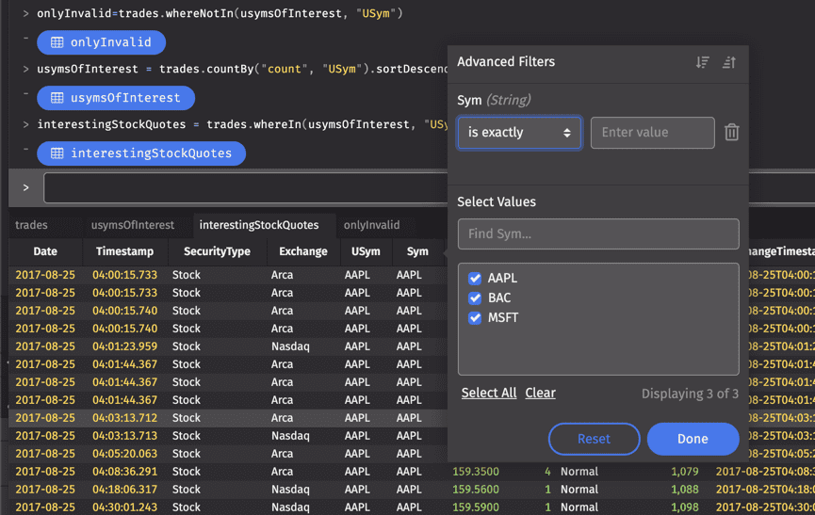815x515 pixels.
Task: Select the usymsOfInterest tab
Action: (133, 225)
